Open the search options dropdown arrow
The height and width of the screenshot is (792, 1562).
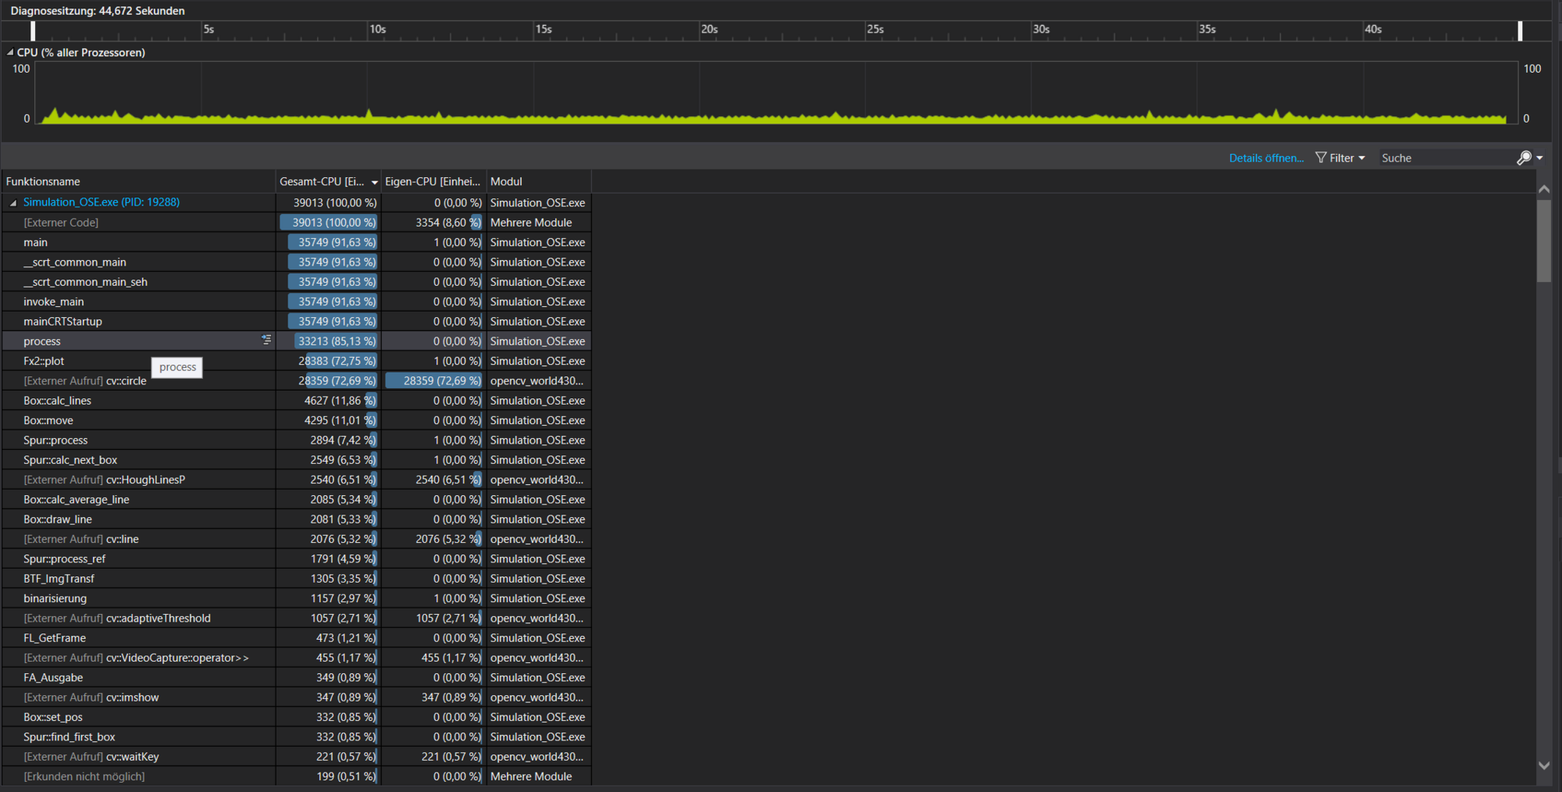click(1540, 158)
